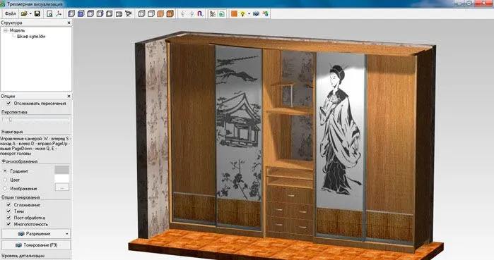This screenshot has width=494, height=260.
Task: Open the Файл menu
Action: [x=11, y=14]
